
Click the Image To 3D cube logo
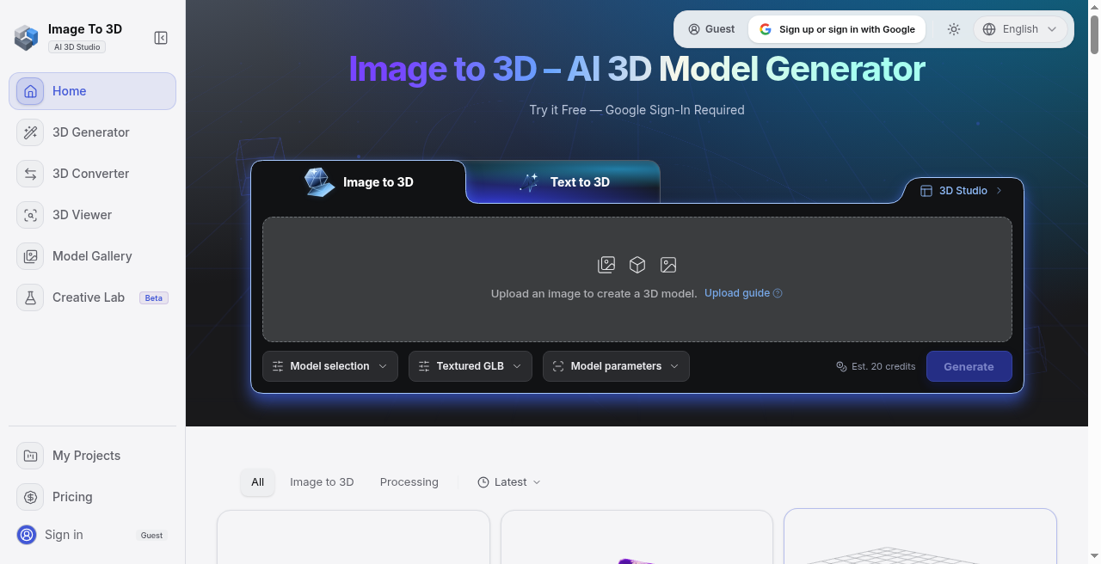27,38
